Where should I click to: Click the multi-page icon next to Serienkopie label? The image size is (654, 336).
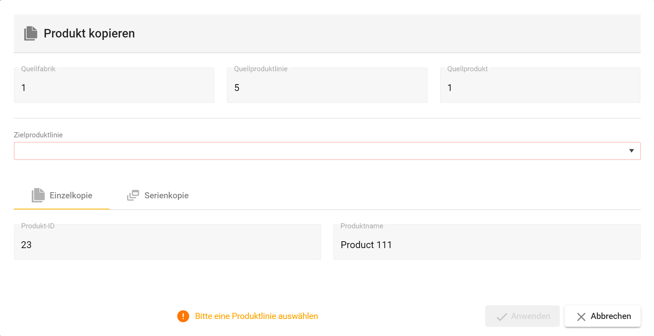coord(133,195)
